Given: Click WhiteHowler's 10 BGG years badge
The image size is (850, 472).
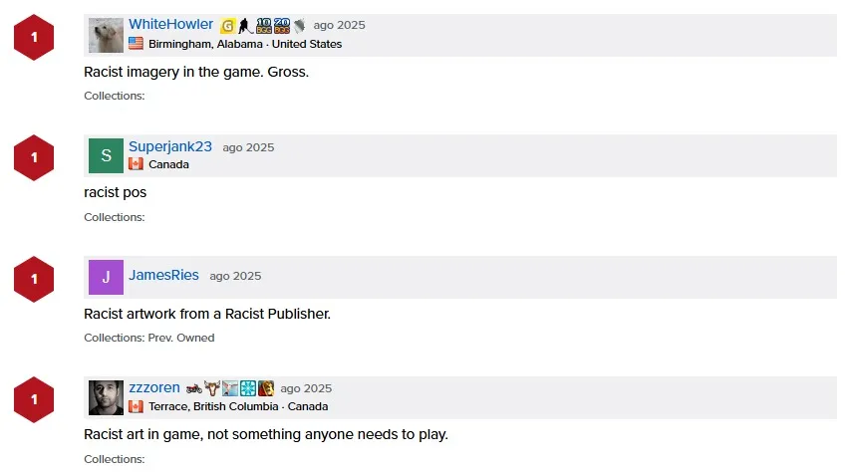Looking at the screenshot, I should 263,25.
